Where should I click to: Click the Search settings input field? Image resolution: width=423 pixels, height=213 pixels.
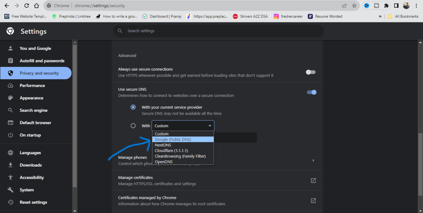218,31
